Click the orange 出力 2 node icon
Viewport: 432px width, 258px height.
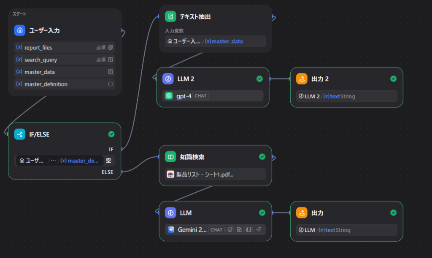pos(302,79)
